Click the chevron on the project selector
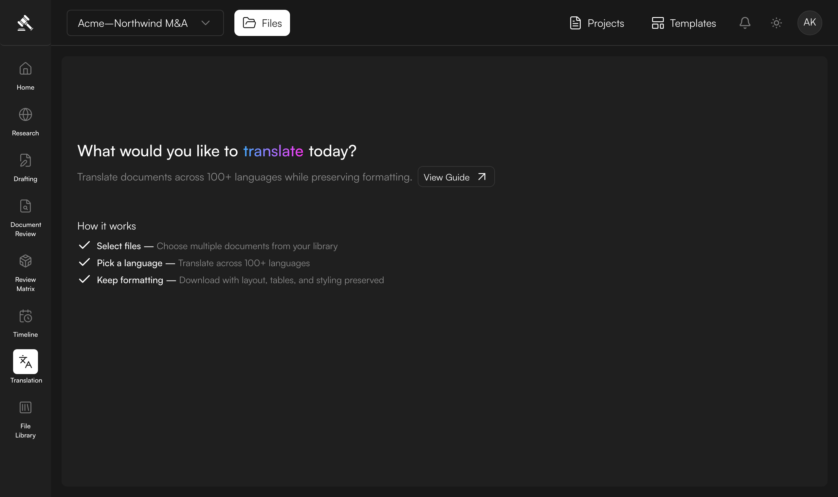 coord(206,23)
